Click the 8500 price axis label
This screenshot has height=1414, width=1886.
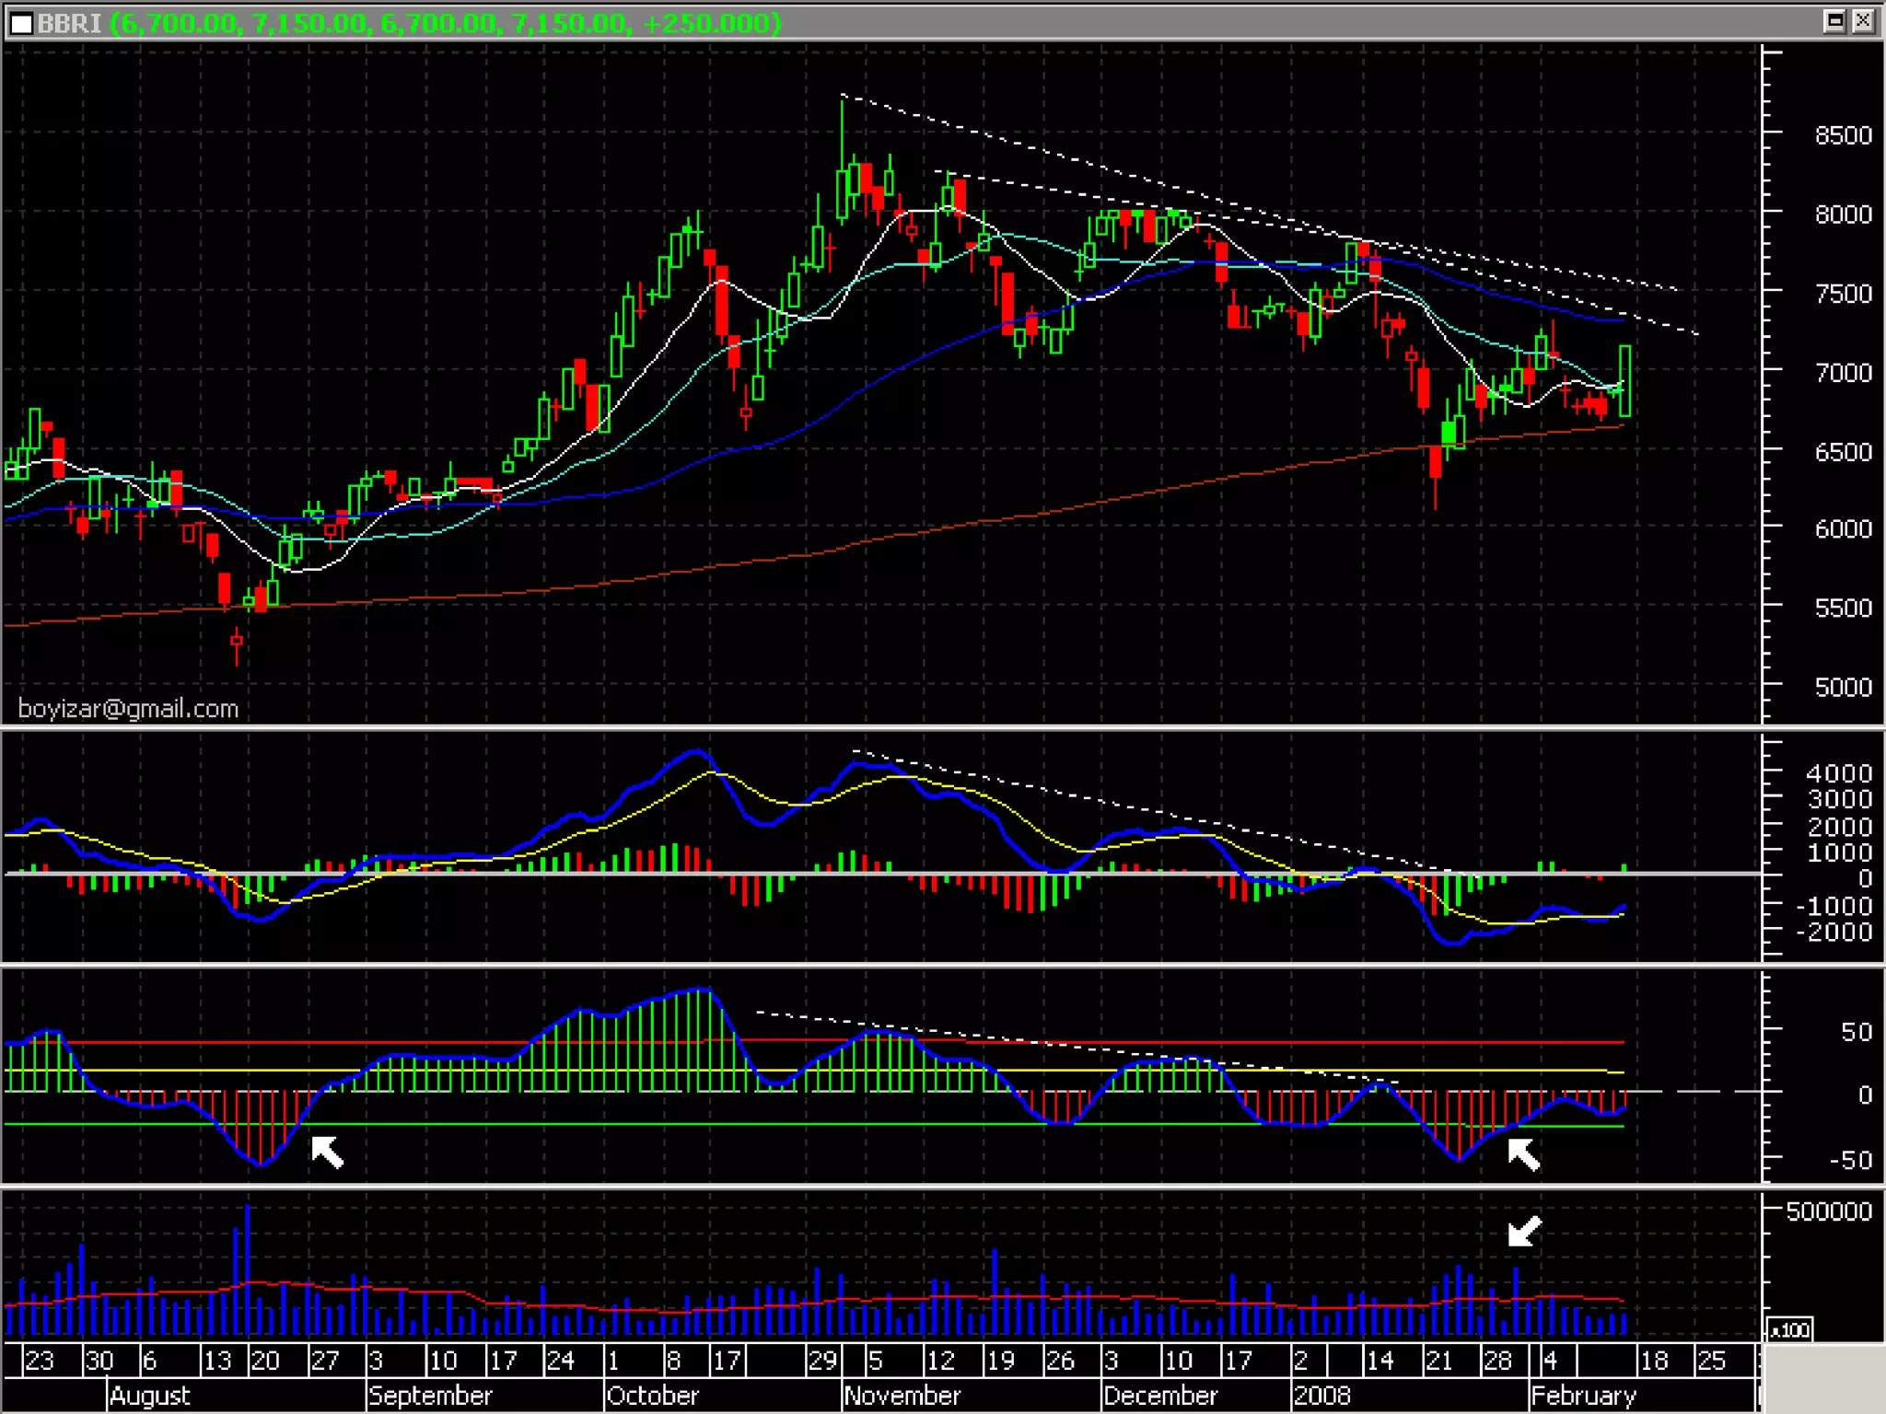pos(1843,135)
